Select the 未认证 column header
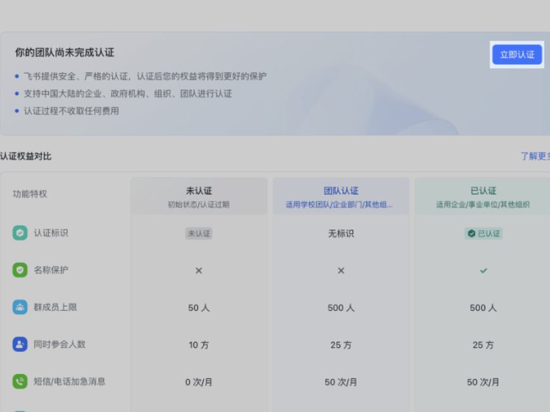 pyautogui.click(x=199, y=196)
